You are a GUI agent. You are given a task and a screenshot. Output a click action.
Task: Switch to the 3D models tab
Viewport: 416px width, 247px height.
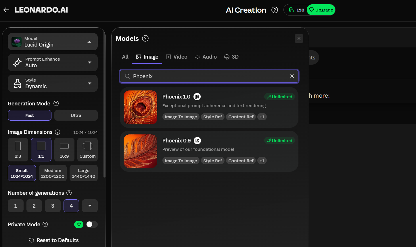pos(231,57)
